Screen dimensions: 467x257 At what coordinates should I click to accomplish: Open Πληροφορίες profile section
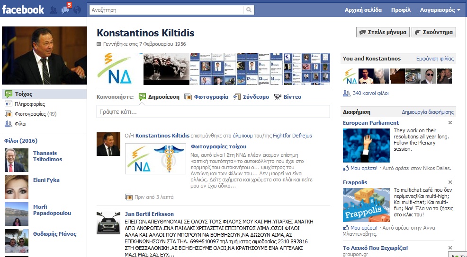pos(30,104)
